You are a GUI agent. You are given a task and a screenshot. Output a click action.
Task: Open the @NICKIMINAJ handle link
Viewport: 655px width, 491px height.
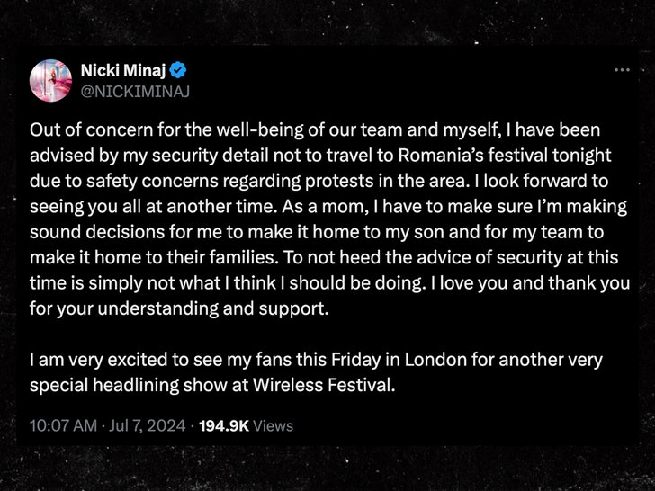pos(135,91)
